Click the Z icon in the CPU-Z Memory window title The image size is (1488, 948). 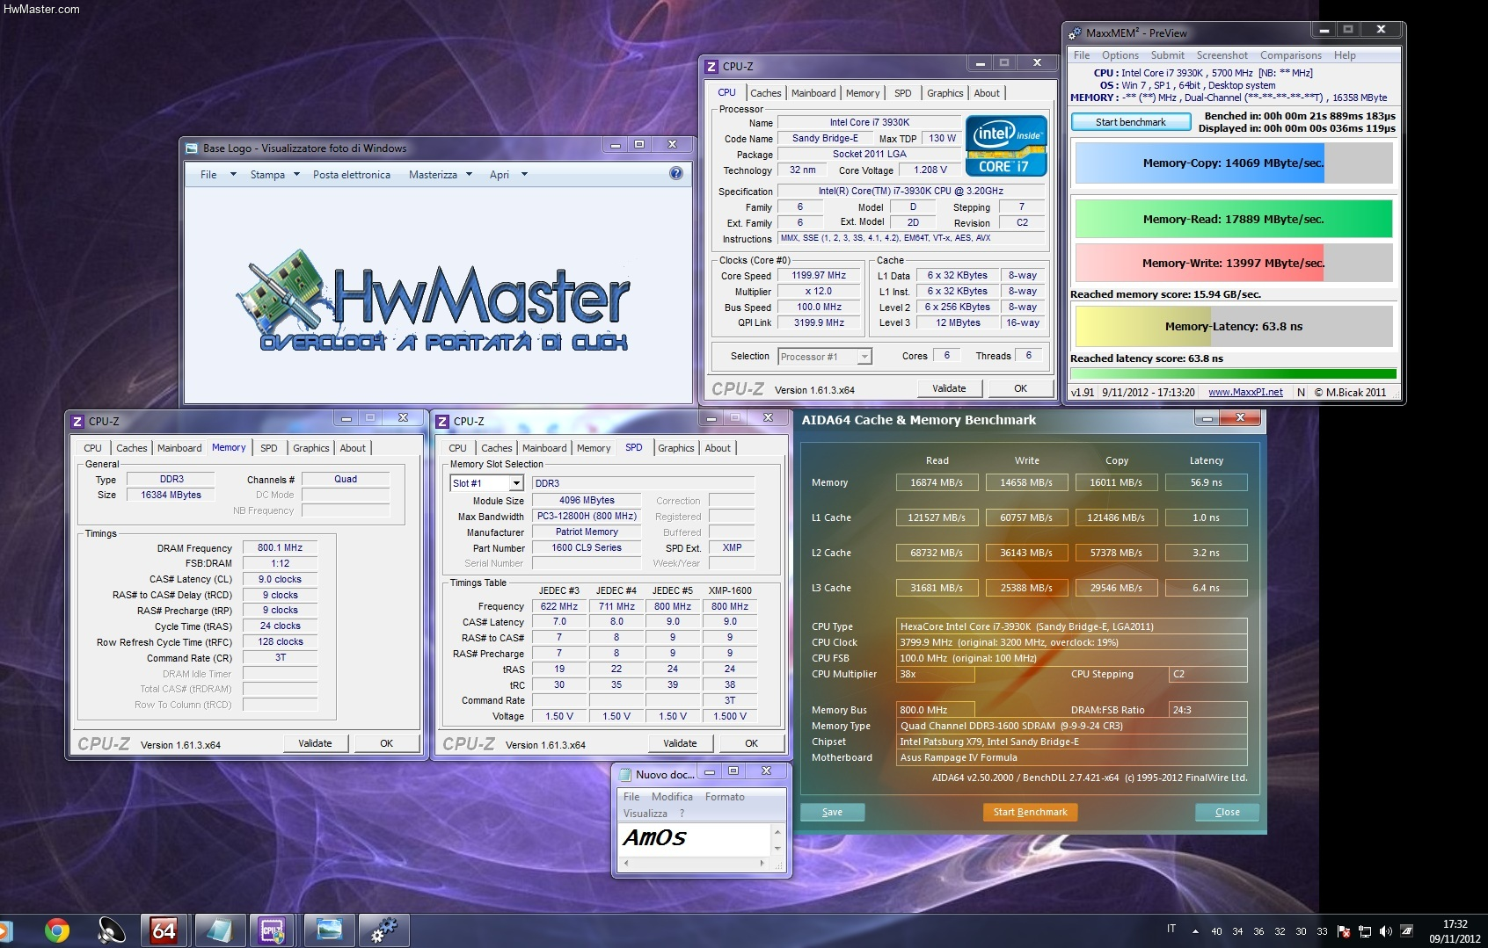77,422
